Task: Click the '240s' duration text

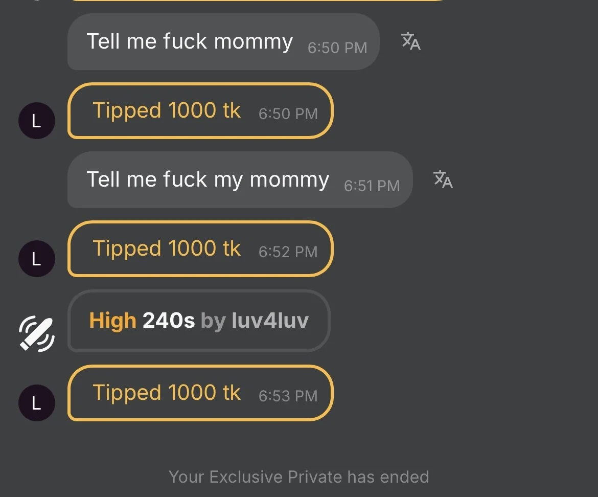Action: click(169, 321)
